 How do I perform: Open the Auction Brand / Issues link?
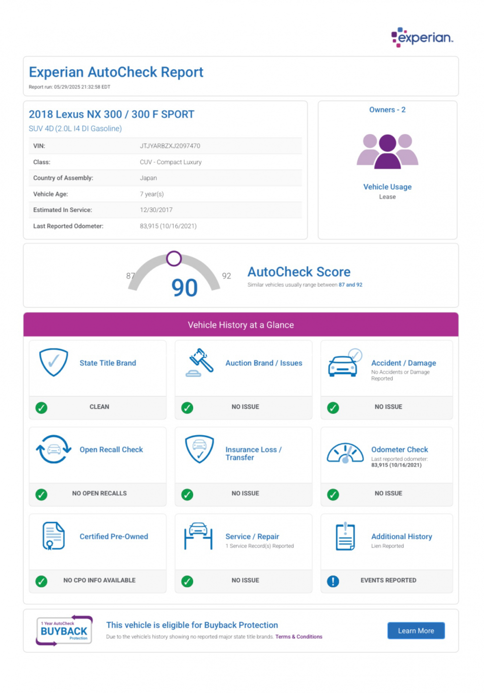click(264, 363)
